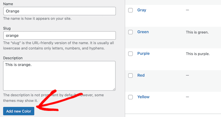Click the Description field label
The width and height of the screenshot is (221, 117).
click(x=13, y=58)
